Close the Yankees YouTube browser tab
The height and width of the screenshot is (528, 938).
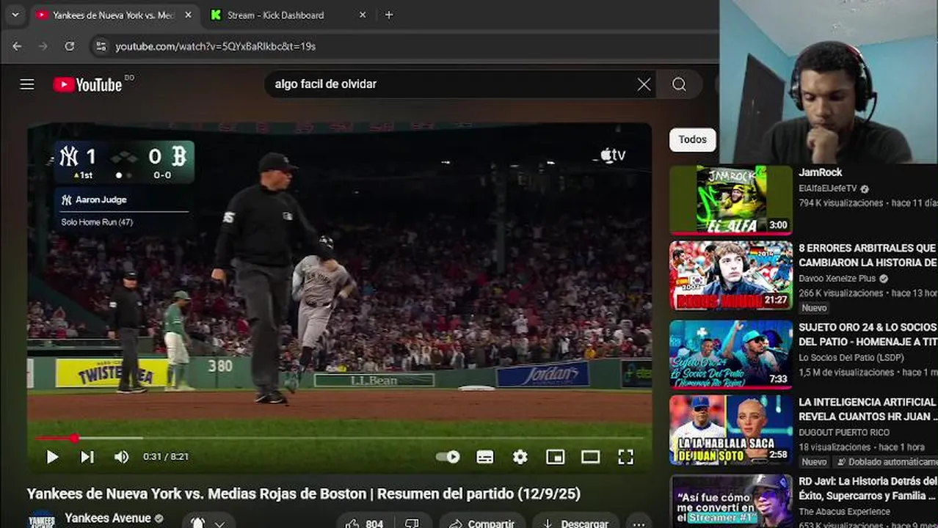(x=188, y=15)
